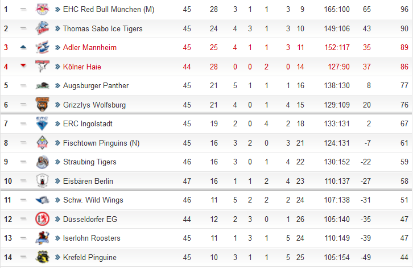Select Krefeld Pinguine's points total 44
413x268 pixels.
click(404, 257)
